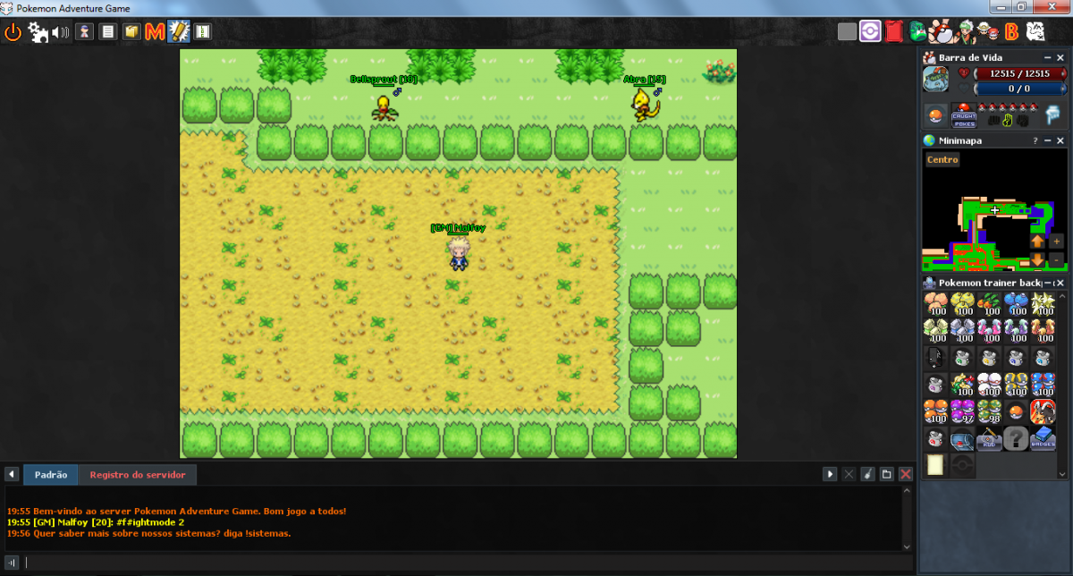Open the red Pokedex icon

point(894,32)
